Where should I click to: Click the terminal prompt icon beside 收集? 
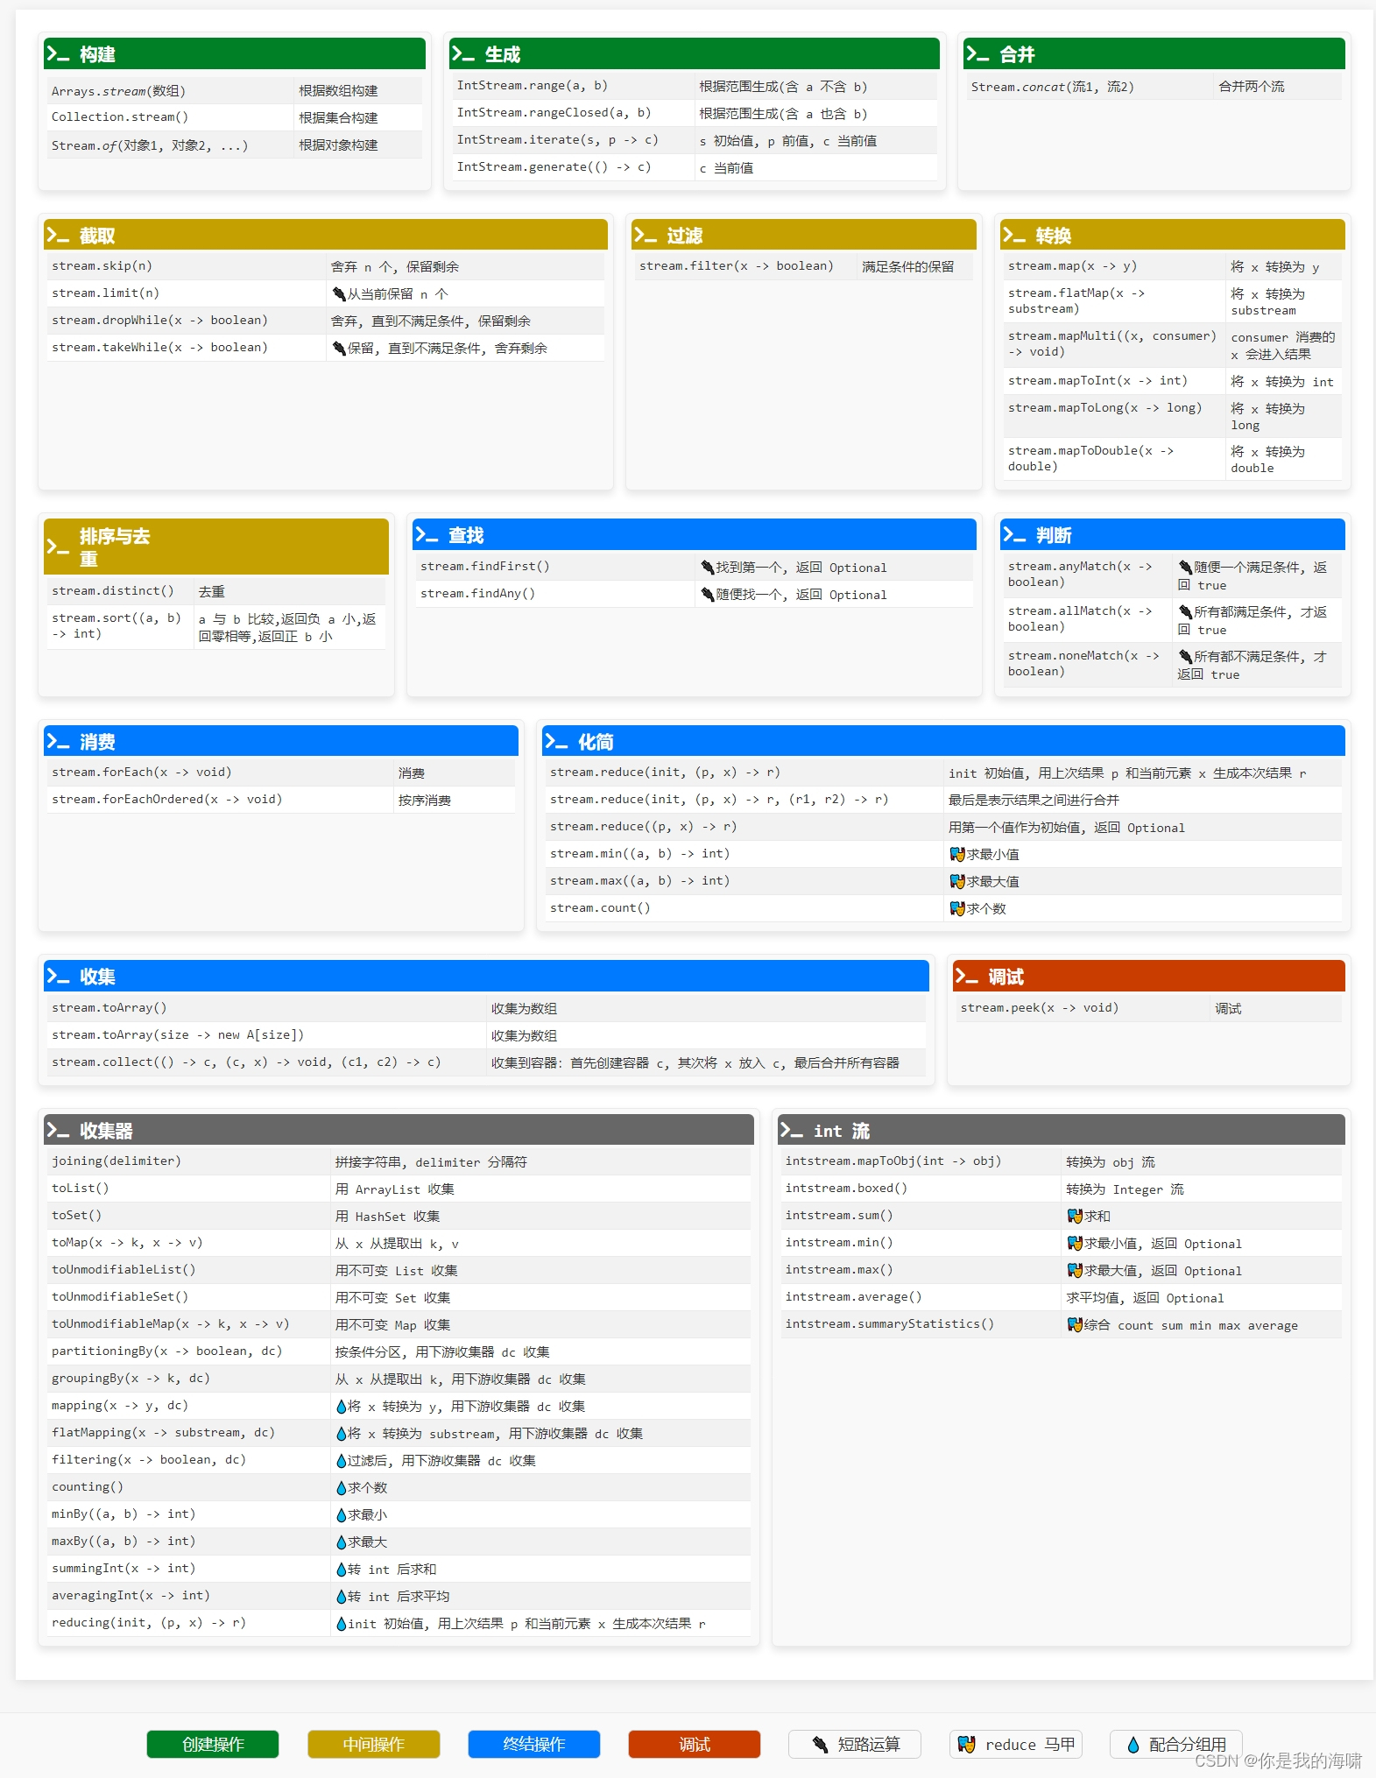point(58,977)
